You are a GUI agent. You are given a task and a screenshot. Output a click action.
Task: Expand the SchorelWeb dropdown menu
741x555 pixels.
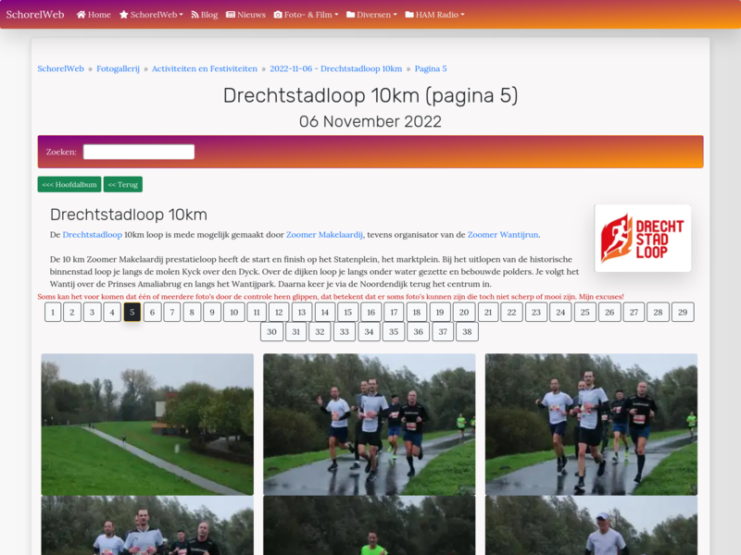coord(151,15)
